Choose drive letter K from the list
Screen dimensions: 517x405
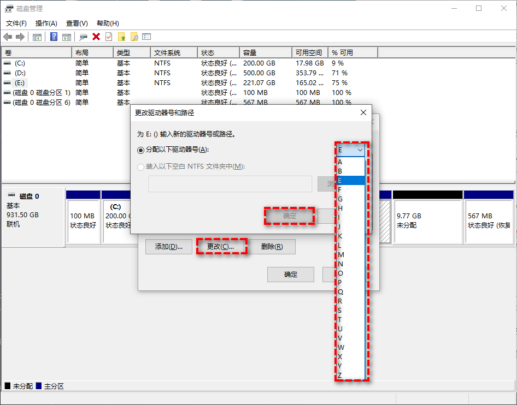350,236
